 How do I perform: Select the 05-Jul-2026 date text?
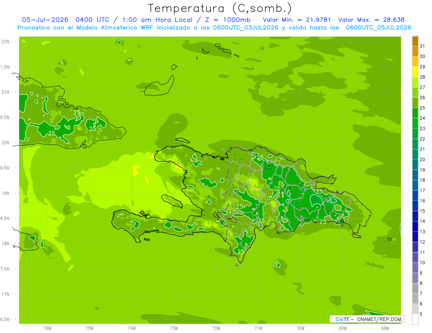45,19
